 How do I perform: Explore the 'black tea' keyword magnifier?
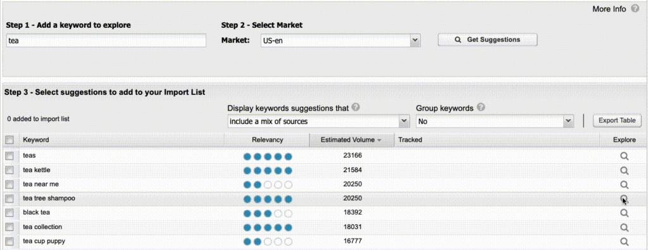(624, 213)
